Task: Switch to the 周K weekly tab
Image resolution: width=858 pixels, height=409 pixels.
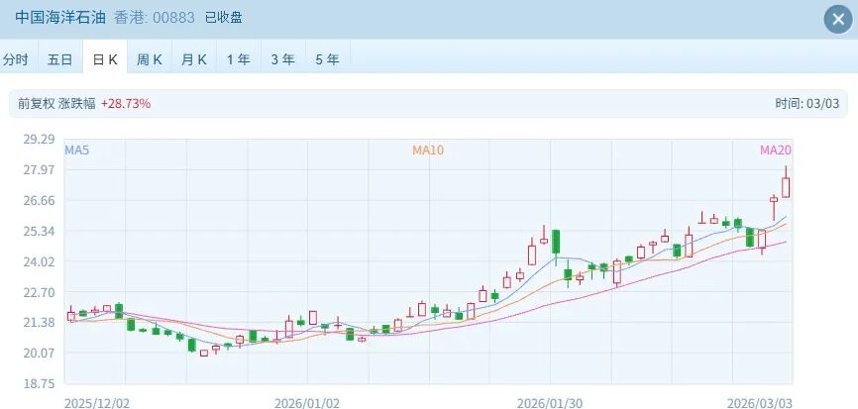Action: coord(150,59)
